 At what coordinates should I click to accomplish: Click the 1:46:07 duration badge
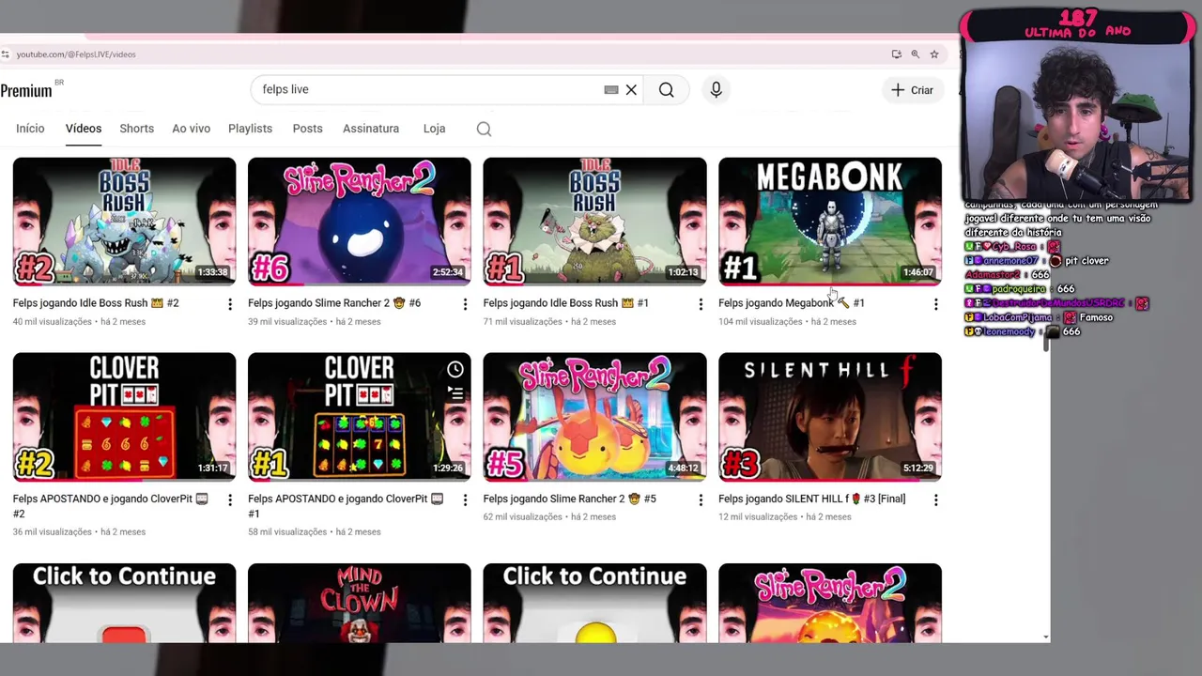[918, 272]
